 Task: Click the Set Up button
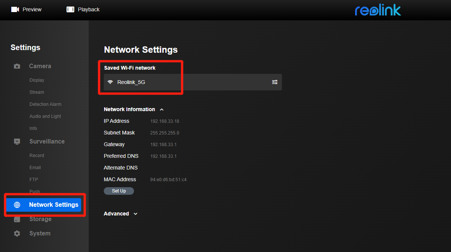pyautogui.click(x=119, y=191)
